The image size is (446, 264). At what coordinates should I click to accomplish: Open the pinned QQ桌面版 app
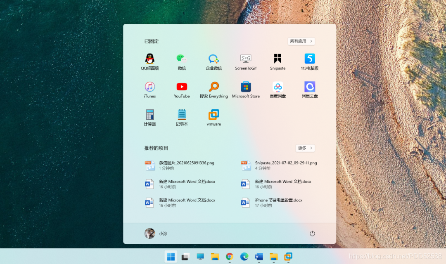click(149, 61)
